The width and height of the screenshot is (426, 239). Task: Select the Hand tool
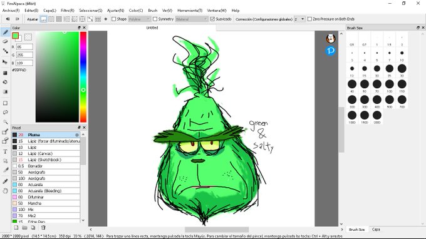click(5, 191)
